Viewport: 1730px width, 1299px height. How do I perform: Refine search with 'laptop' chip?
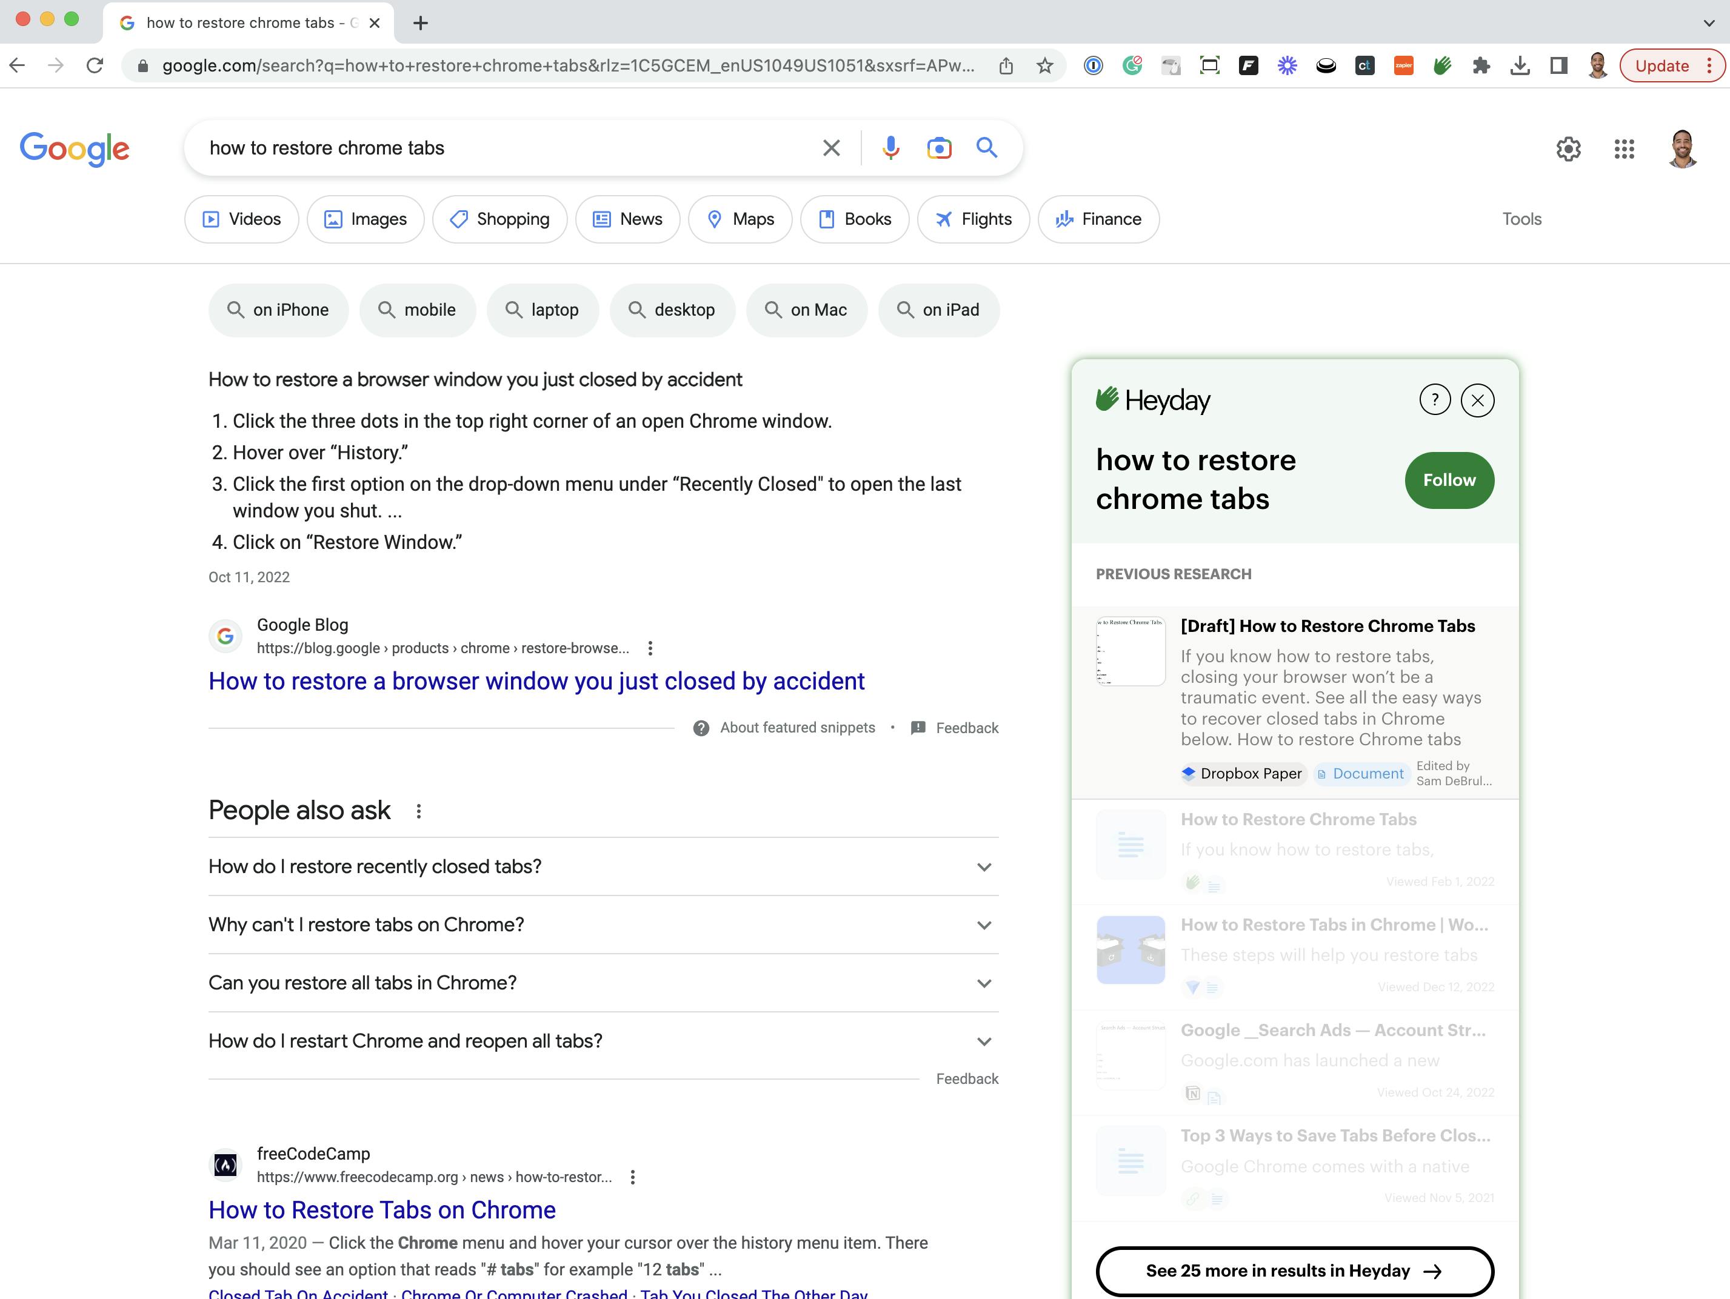(543, 310)
